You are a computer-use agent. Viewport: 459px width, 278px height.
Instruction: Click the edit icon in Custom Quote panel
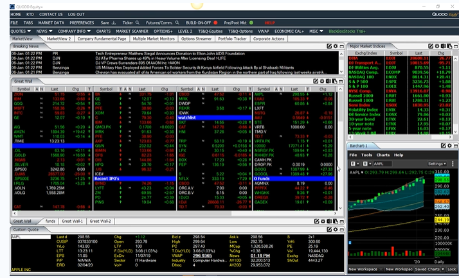coord(329,229)
